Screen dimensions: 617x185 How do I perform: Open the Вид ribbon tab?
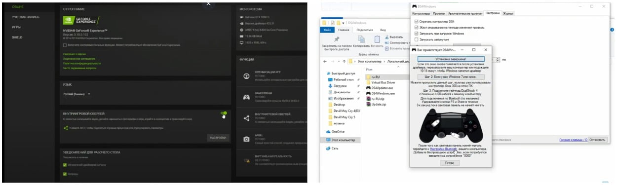click(x=383, y=30)
